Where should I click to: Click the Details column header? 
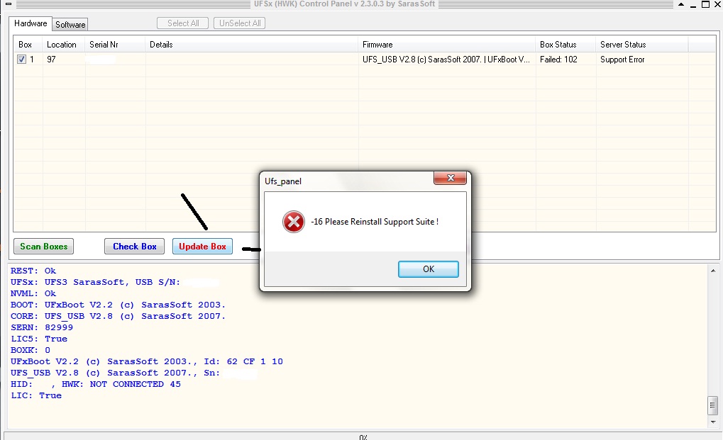(251, 45)
